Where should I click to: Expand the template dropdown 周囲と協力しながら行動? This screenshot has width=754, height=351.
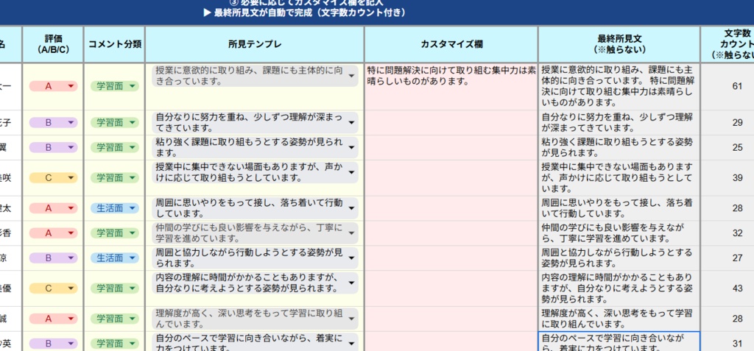tap(255, 258)
